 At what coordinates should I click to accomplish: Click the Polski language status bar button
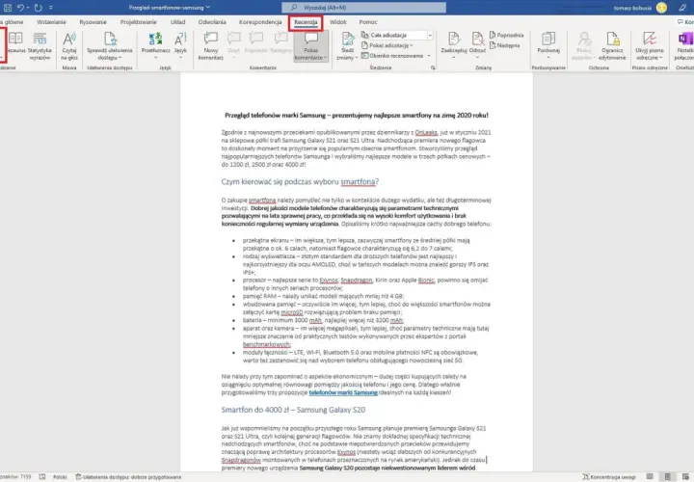(x=60, y=476)
